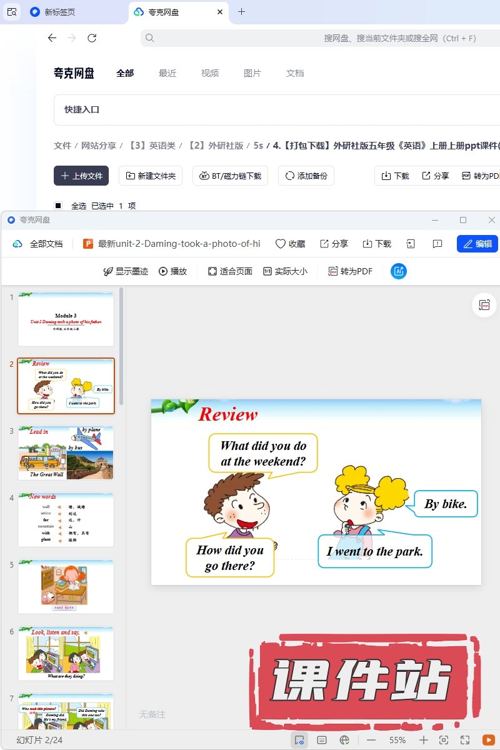Viewport: 500px width, 750px height.
Task: Open the 网站分享 breadcrumb folder
Action: [99, 146]
